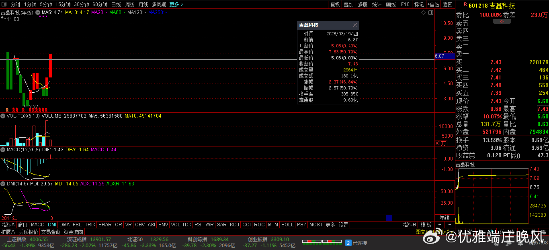This screenshot has width=549, height=250.
Task: Click the 年线 period label
Action: (x=445, y=218)
